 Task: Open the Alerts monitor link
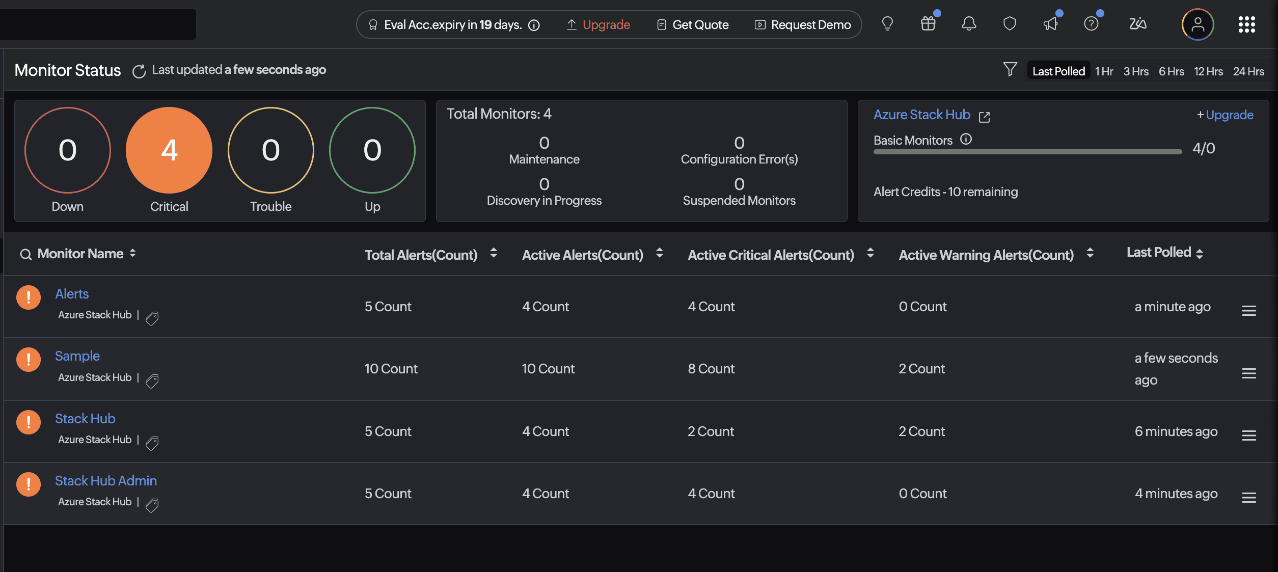[72, 294]
